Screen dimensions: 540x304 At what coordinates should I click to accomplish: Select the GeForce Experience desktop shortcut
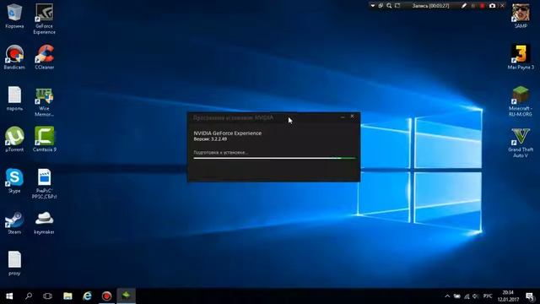click(x=45, y=19)
